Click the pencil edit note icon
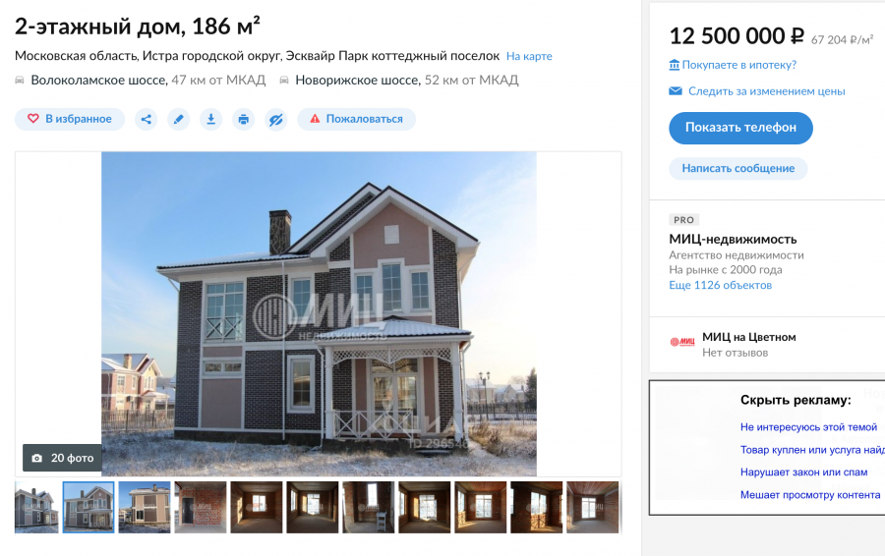 click(178, 119)
